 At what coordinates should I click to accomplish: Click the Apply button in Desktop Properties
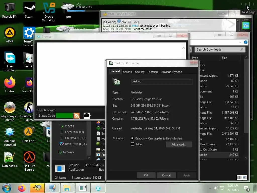(186, 175)
